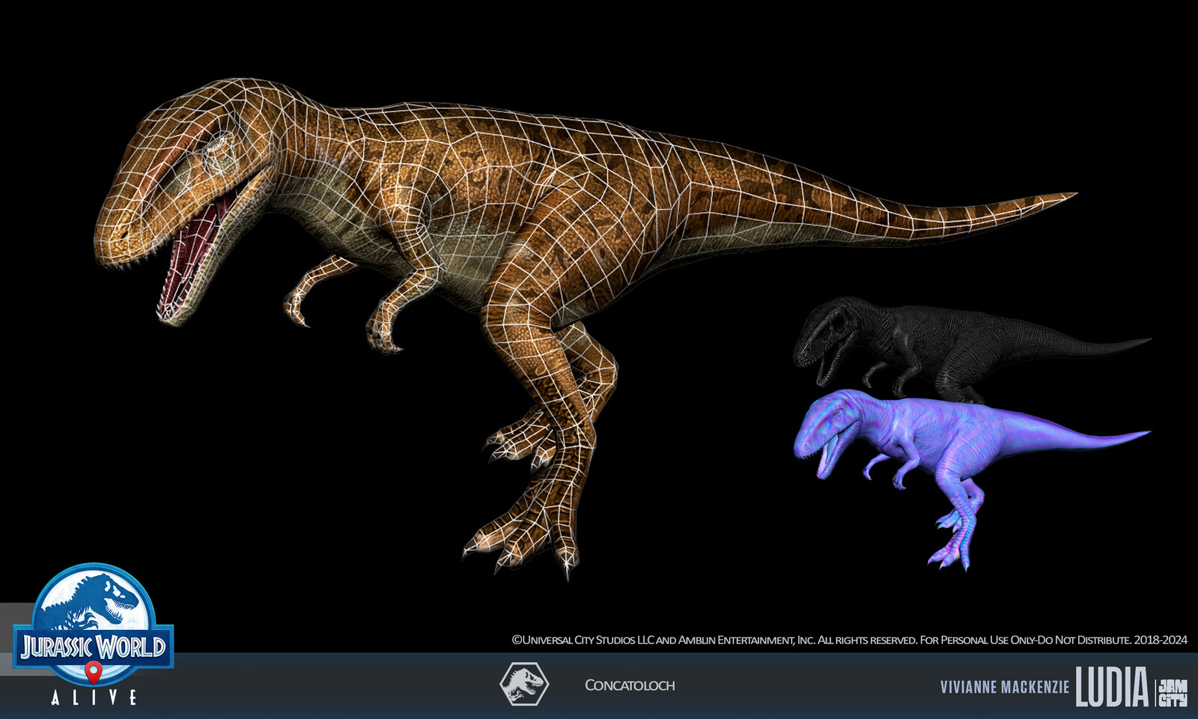1198x719 pixels.
Task: Click the Vivianne Mackenzie credit text
Action: (x=1005, y=688)
